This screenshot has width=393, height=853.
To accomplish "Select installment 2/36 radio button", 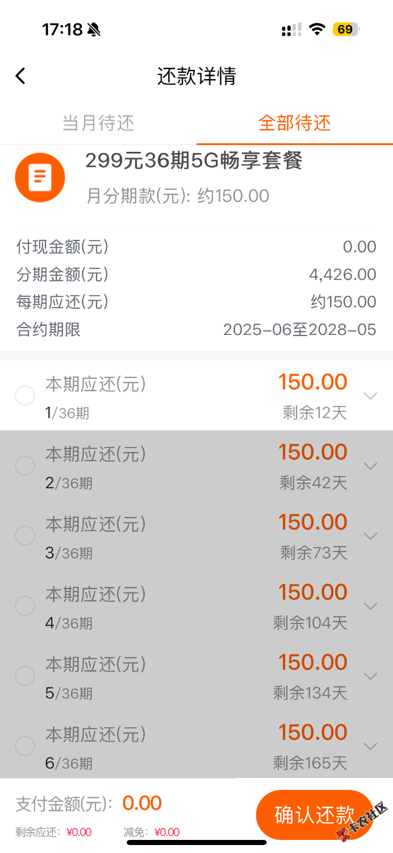I will [x=25, y=466].
